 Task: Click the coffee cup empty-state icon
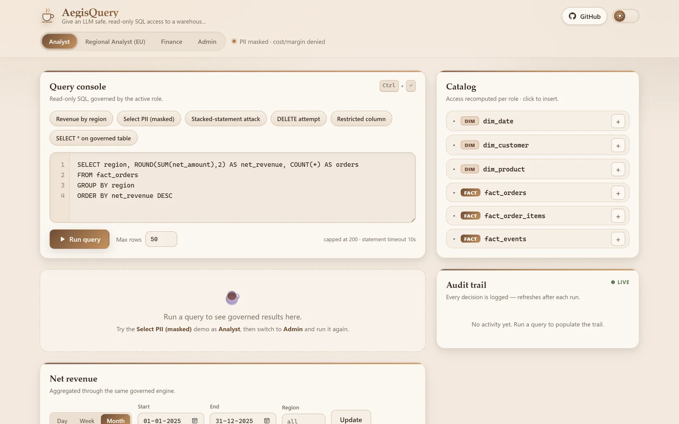click(x=233, y=298)
